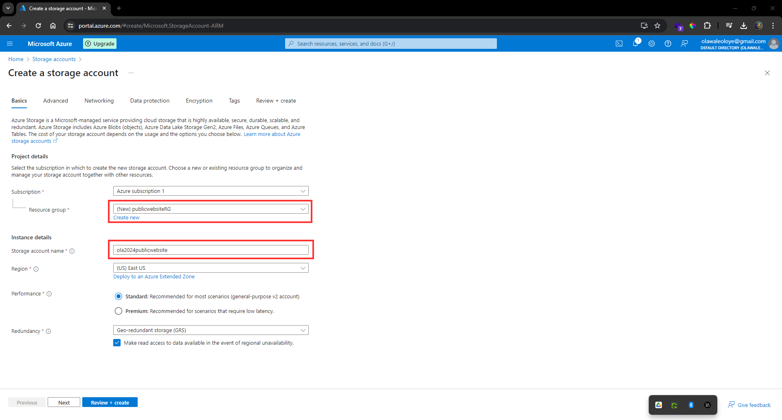This screenshot has width=782, height=420.
Task: Select Standard performance option
Action: pyautogui.click(x=119, y=296)
